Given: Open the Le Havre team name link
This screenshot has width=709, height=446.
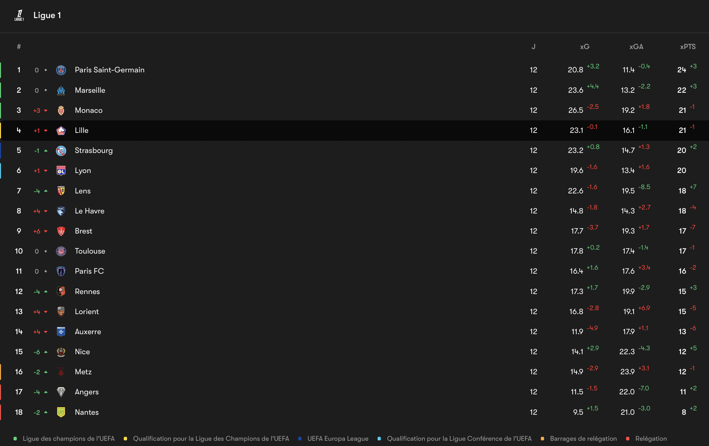Looking at the screenshot, I should click(90, 211).
